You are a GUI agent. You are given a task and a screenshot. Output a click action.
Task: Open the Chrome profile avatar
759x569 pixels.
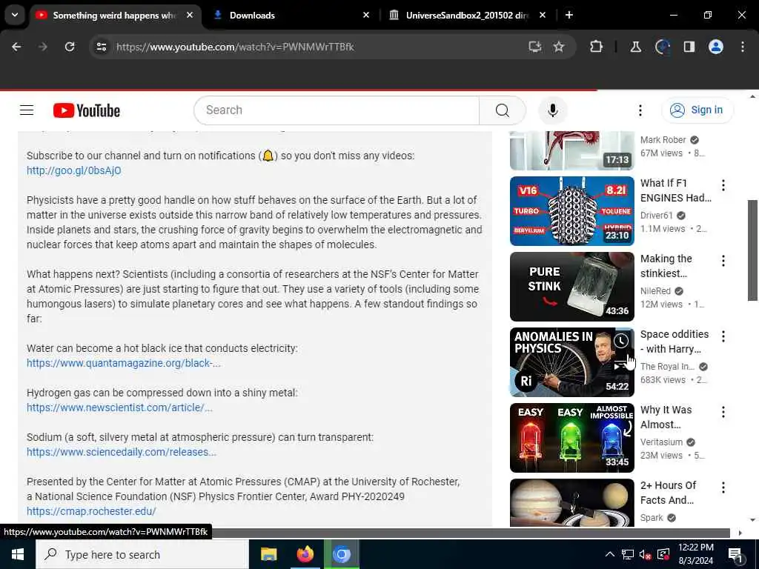click(716, 47)
